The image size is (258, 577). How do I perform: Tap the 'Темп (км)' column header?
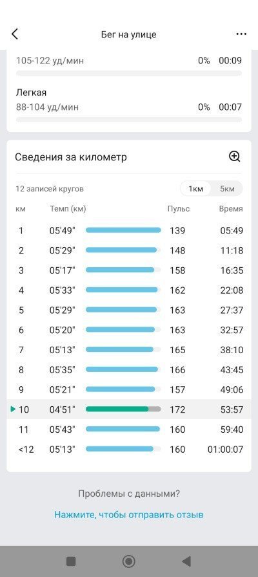click(x=68, y=209)
